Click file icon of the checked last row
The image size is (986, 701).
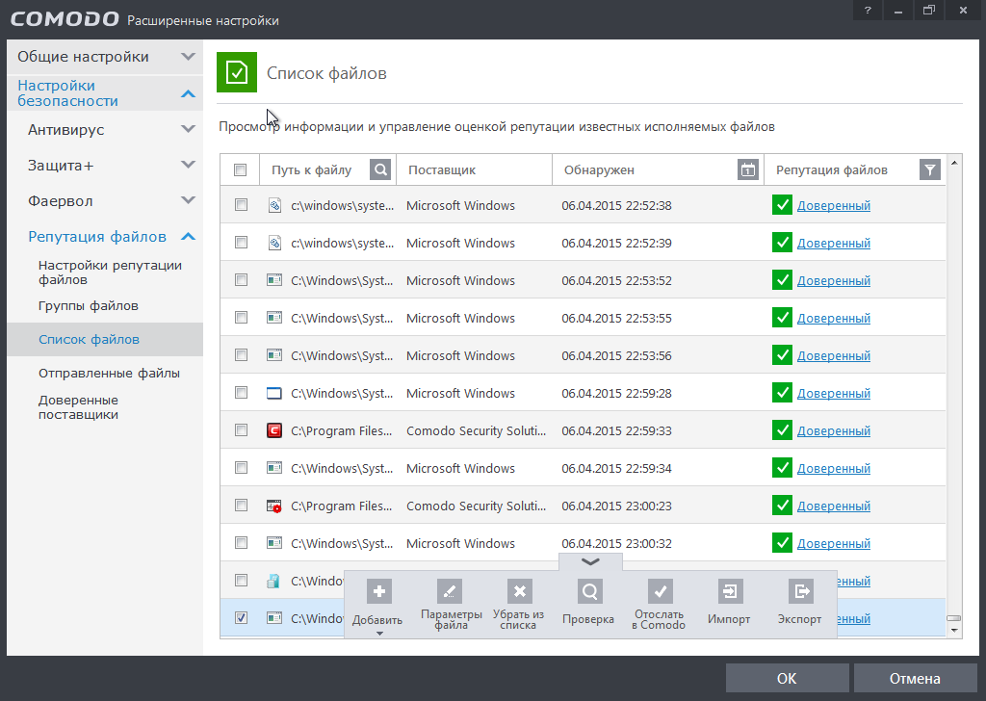[x=274, y=618]
